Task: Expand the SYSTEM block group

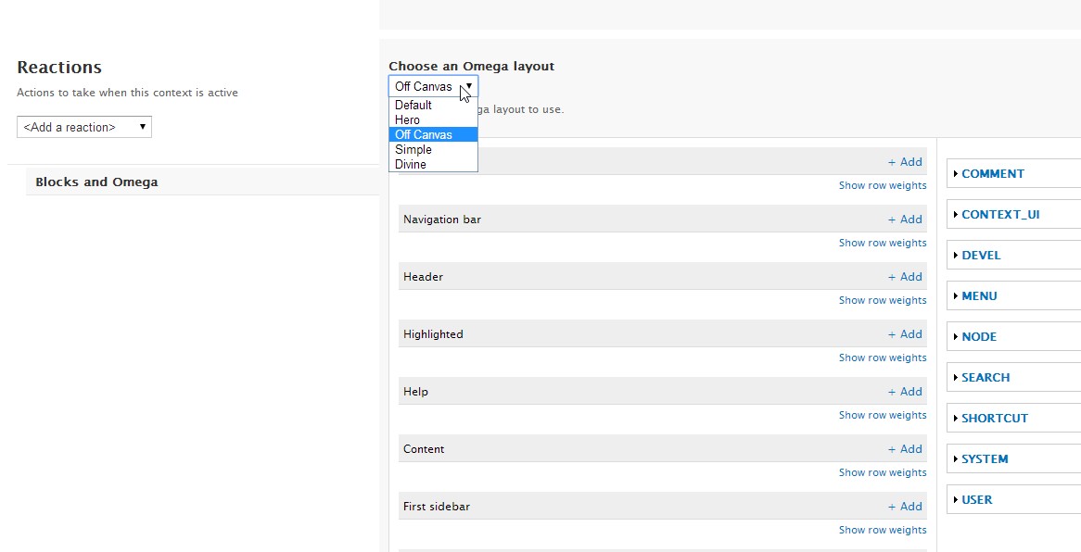Action: (x=985, y=459)
